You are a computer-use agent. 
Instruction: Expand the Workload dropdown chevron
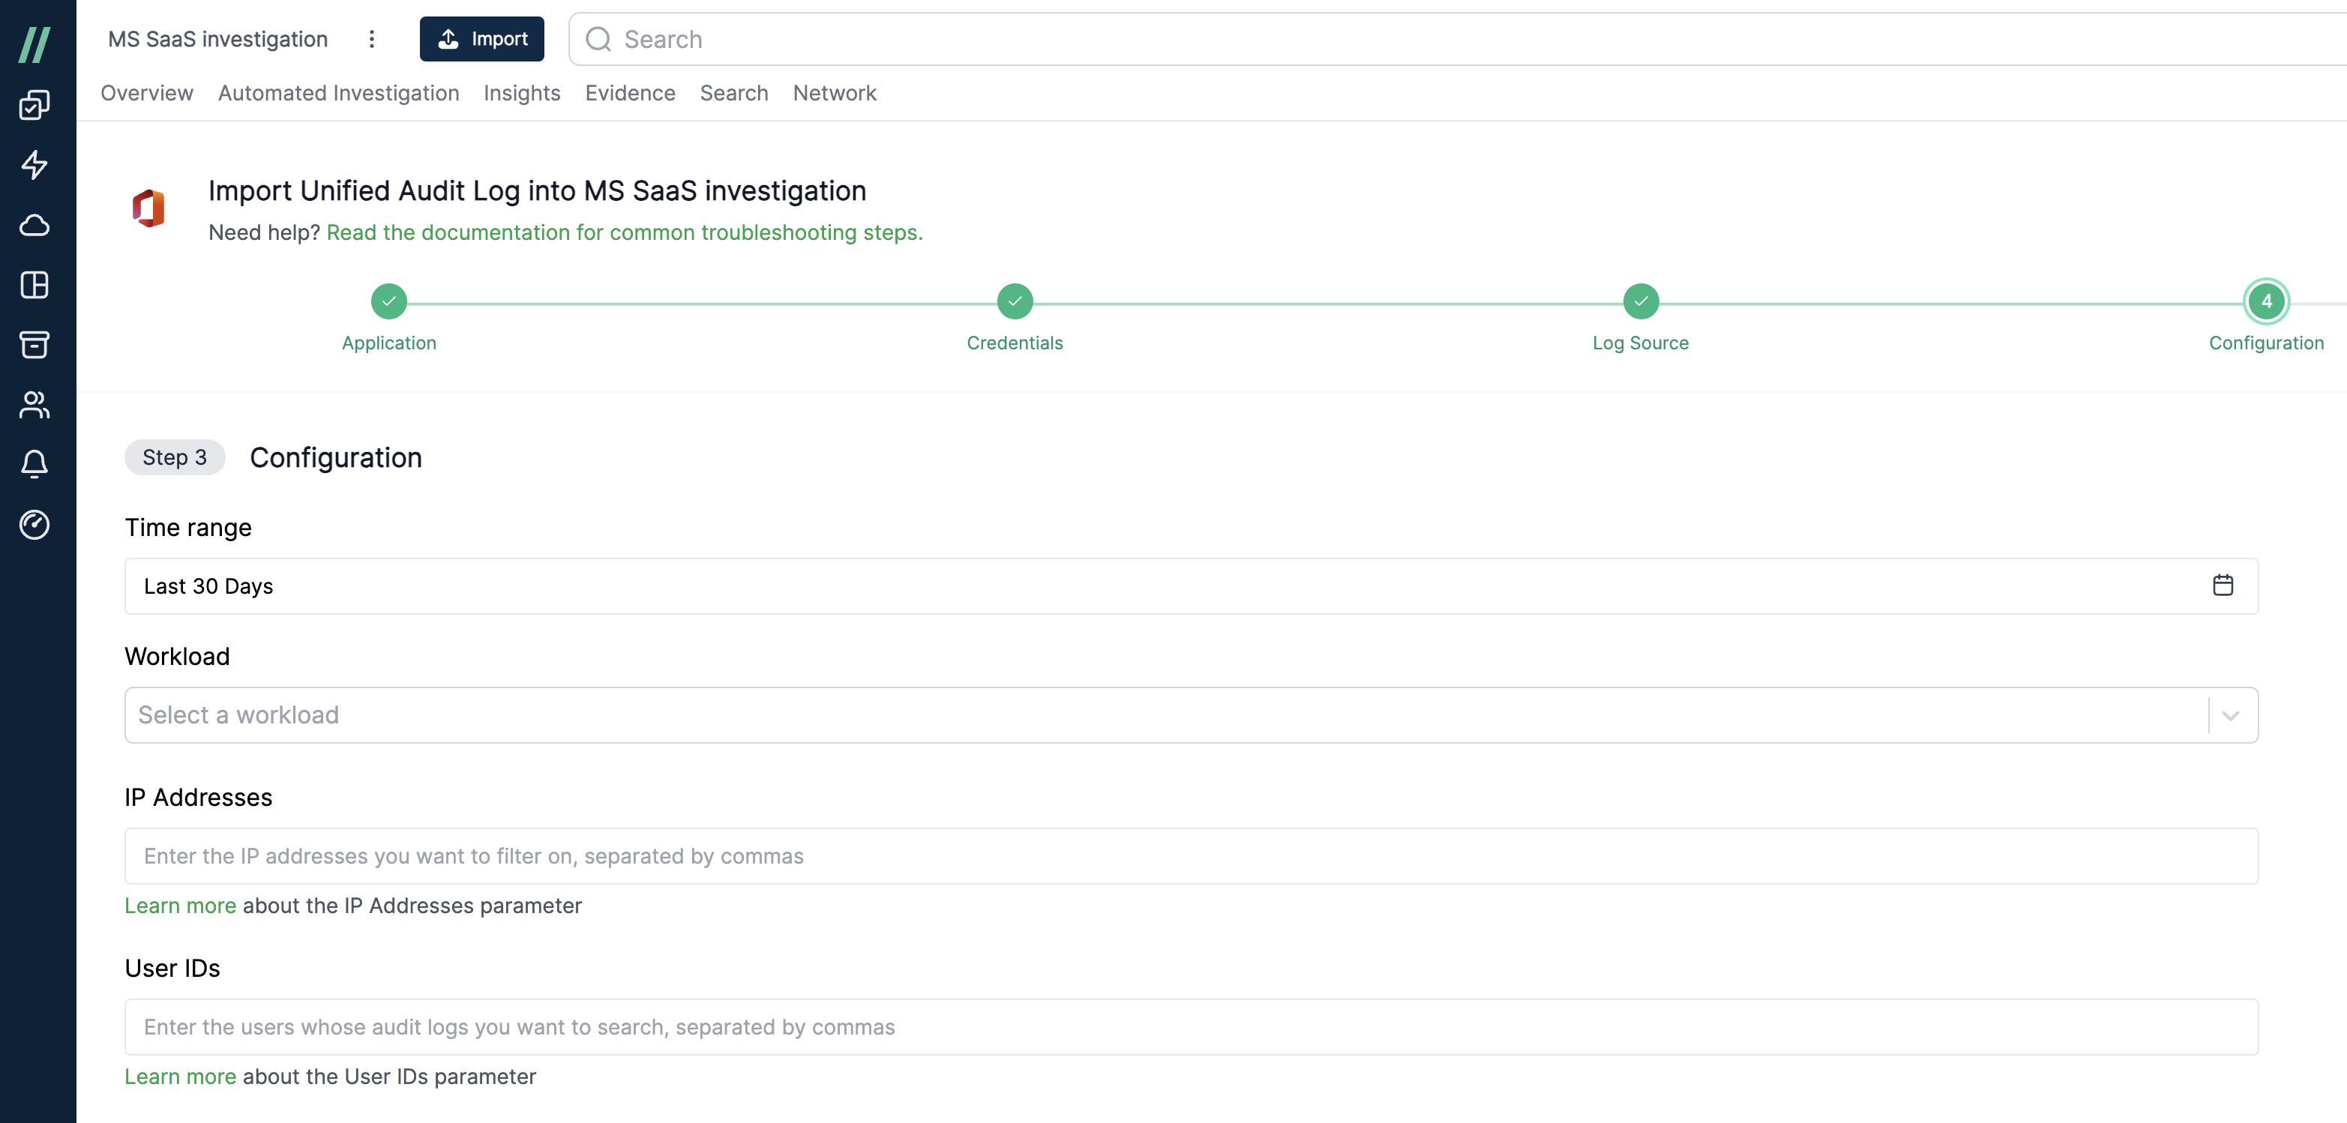coord(2230,715)
